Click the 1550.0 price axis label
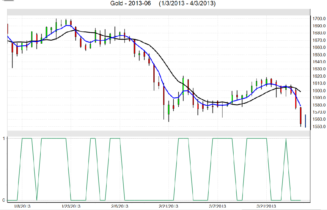This screenshot has height=210, width=327. click(x=320, y=127)
